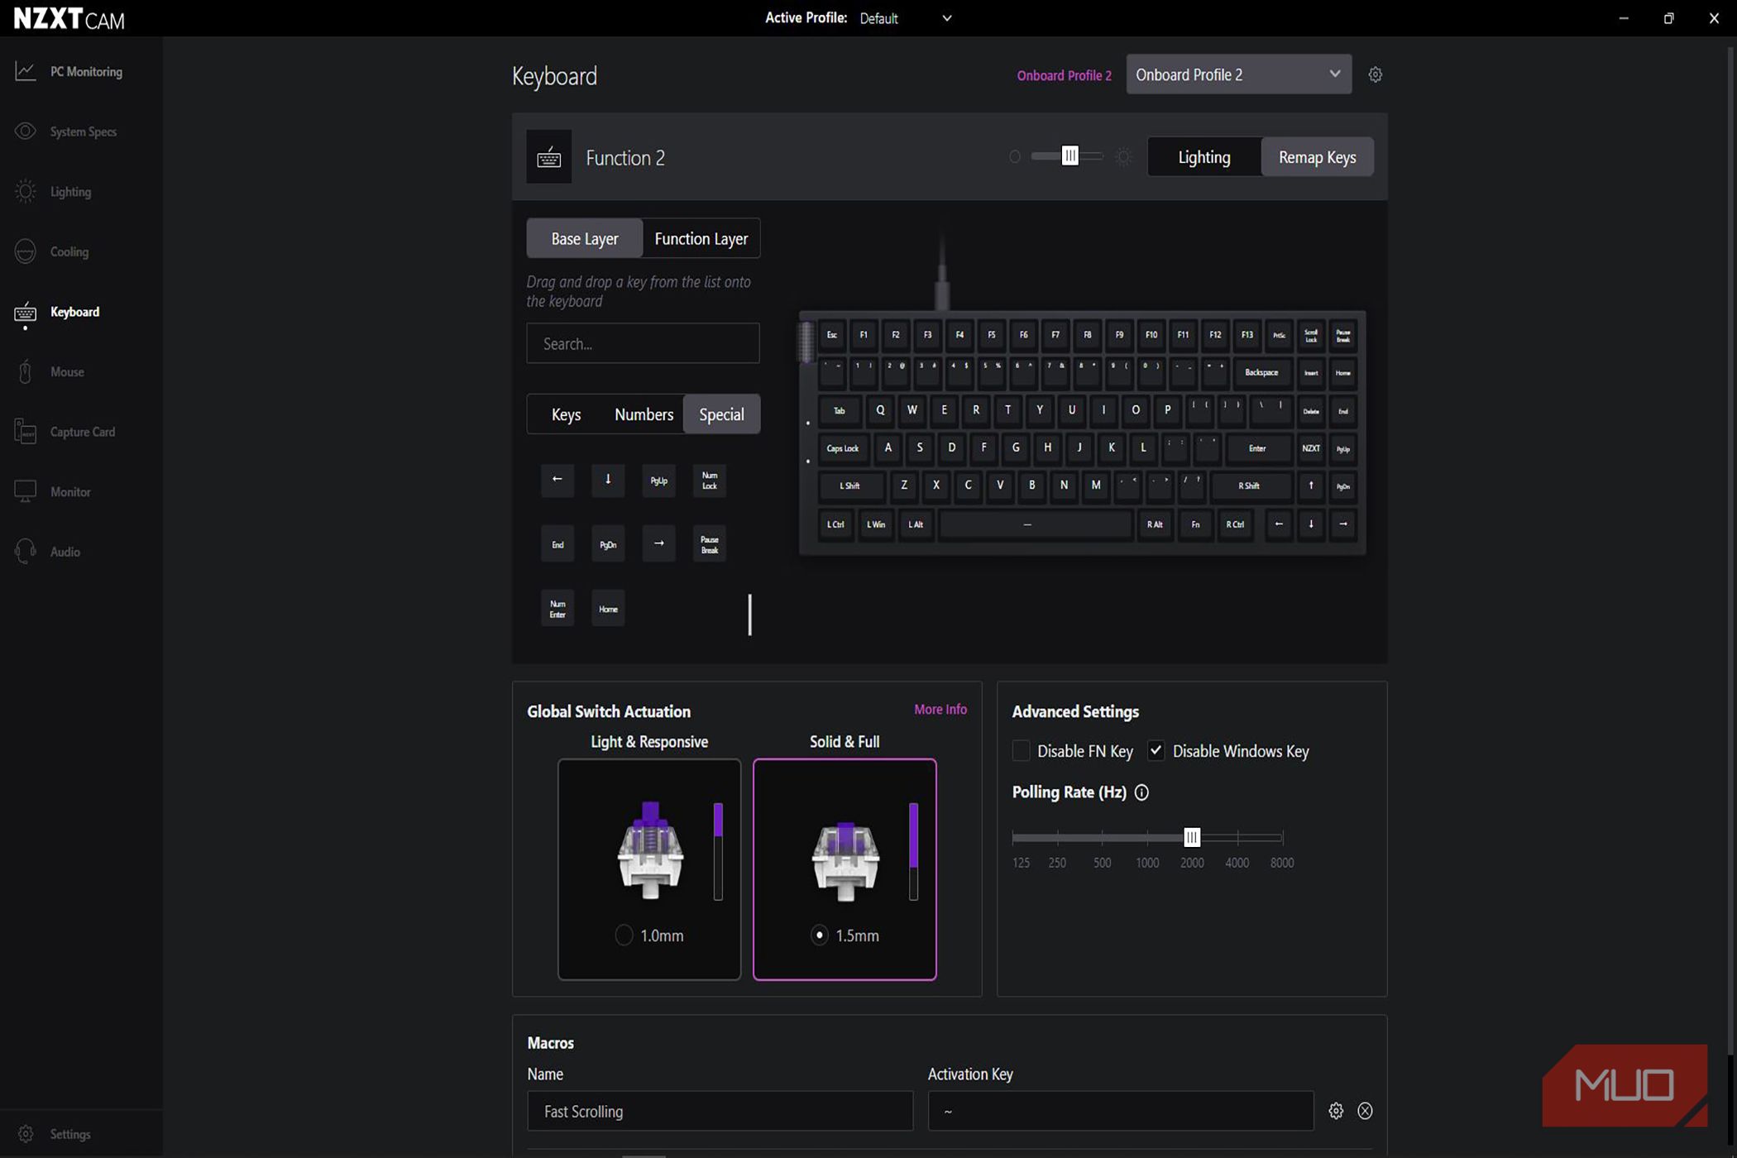The height and width of the screenshot is (1158, 1737).
Task: Focus the key Search field
Action: [643, 343]
